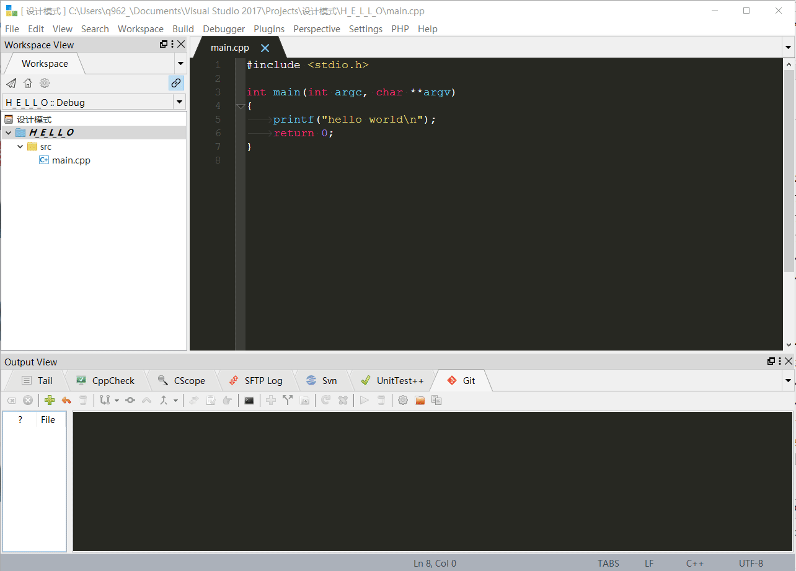Viewport: 796px width, 571px height.
Task: Open Git plugin settings gear in the output toolbar
Action: point(403,399)
